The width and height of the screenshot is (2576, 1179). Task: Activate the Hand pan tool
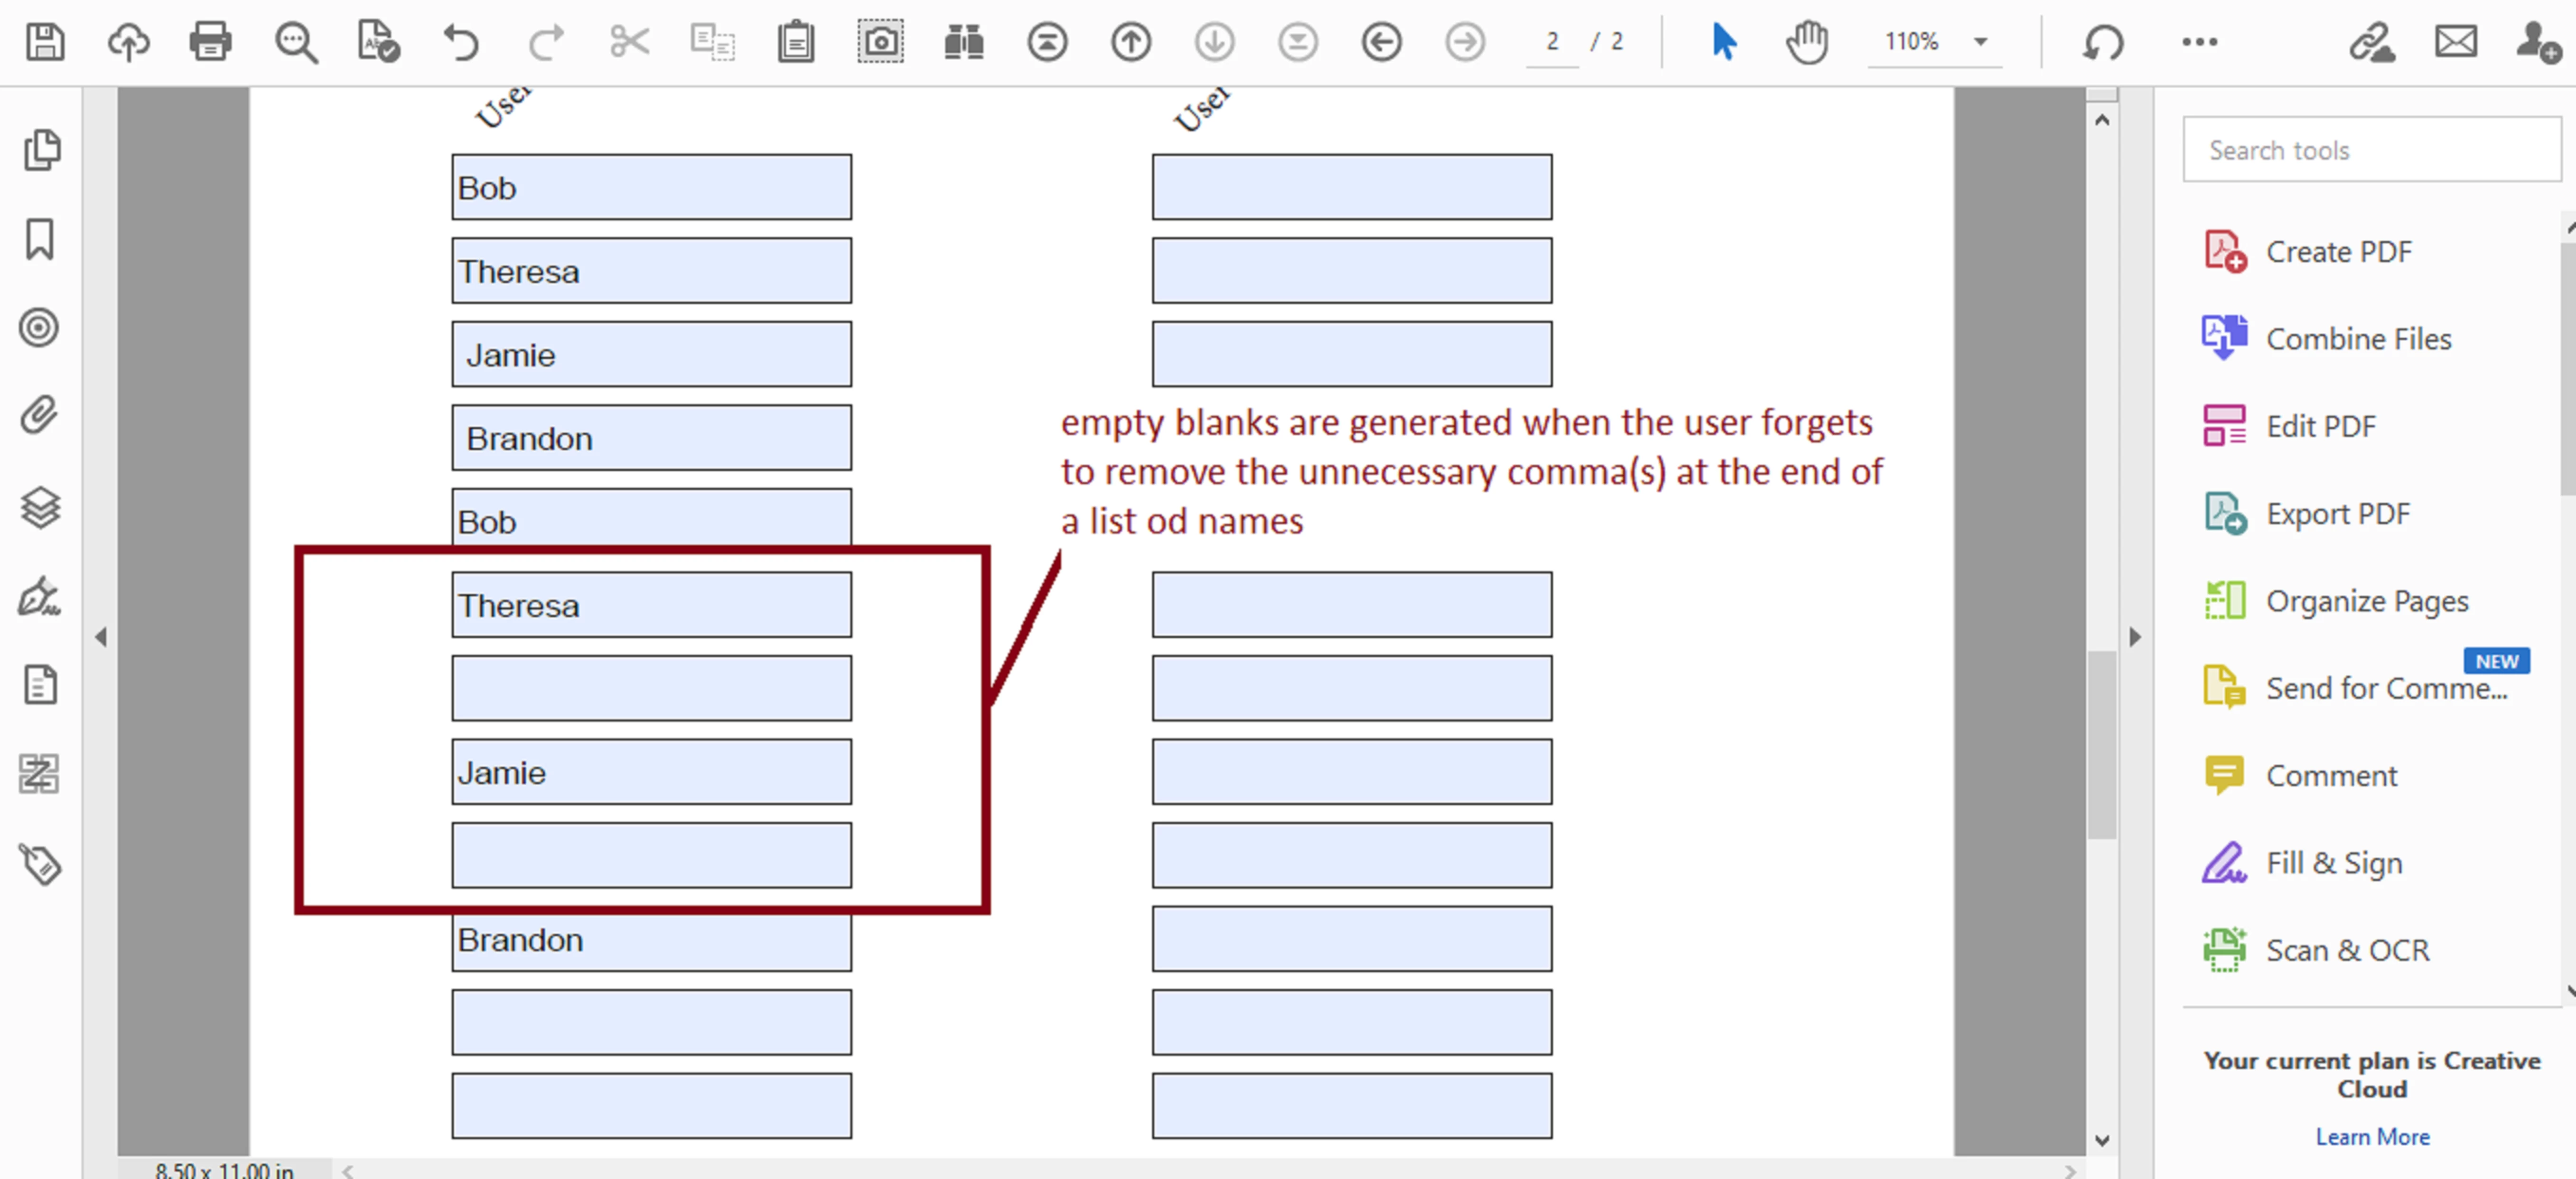(x=1807, y=42)
